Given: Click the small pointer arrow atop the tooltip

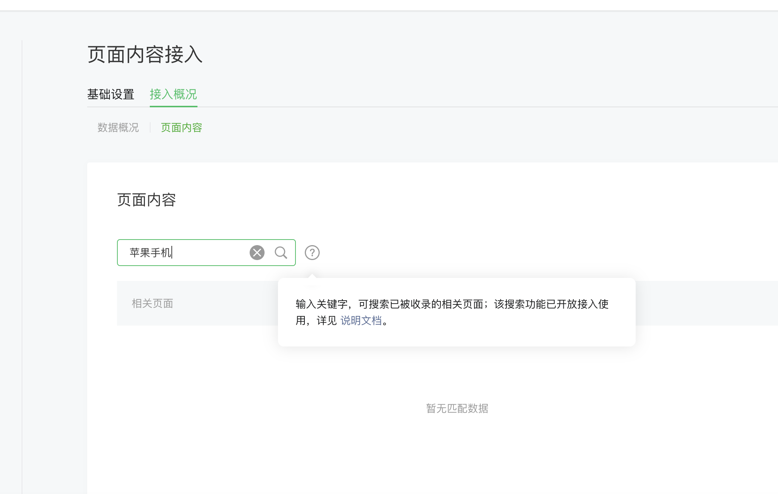Looking at the screenshot, I should [312, 276].
